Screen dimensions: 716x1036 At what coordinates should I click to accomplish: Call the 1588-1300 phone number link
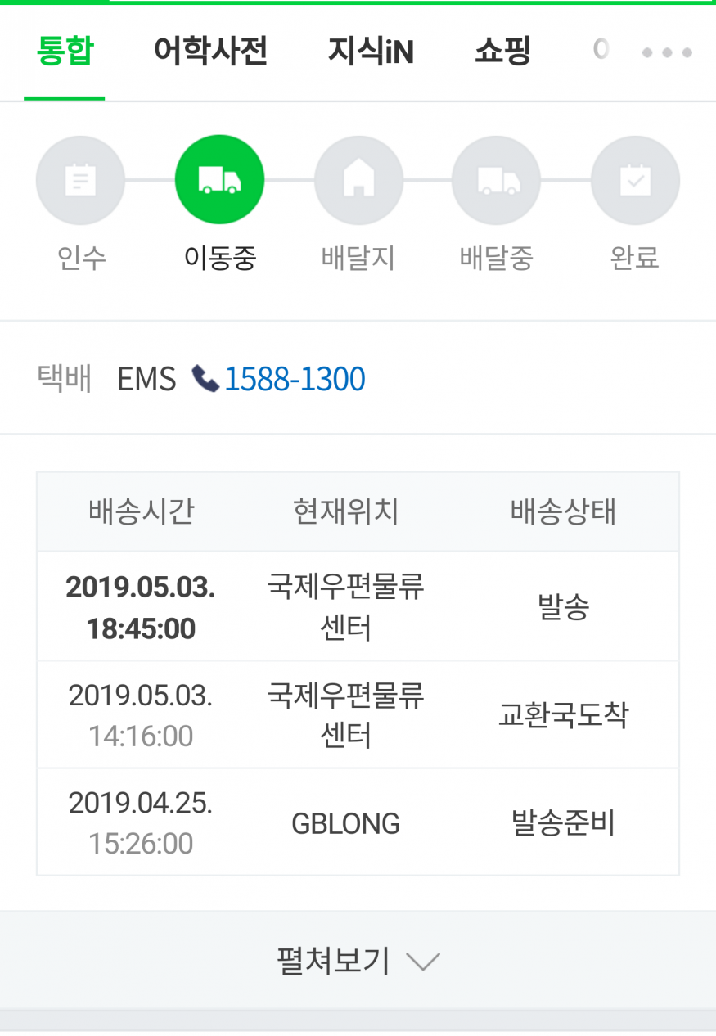click(x=295, y=379)
